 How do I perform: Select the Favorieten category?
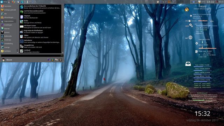(8, 6)
